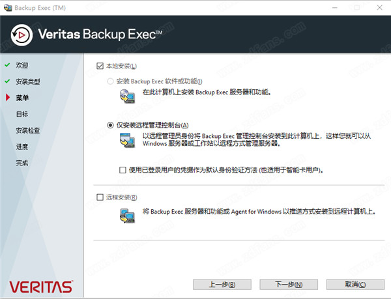The height and width of the screenshot is (299, 391).
Task: Click the install Backup Exec server disc icon
Action: 128,96
